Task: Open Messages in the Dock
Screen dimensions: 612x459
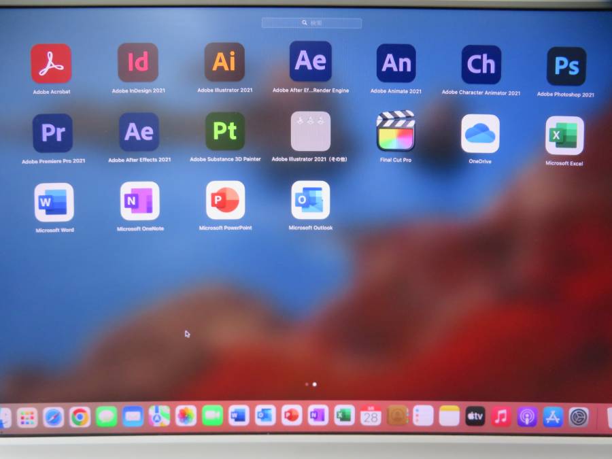Action: point(107,417)
